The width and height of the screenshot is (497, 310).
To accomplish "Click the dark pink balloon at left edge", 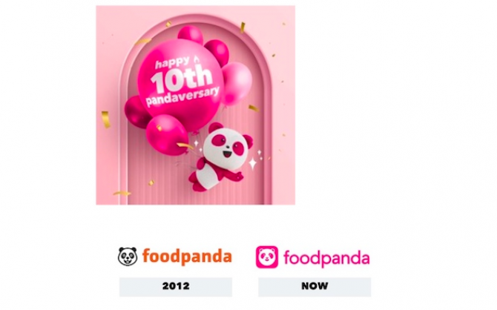I will [136, 111].
